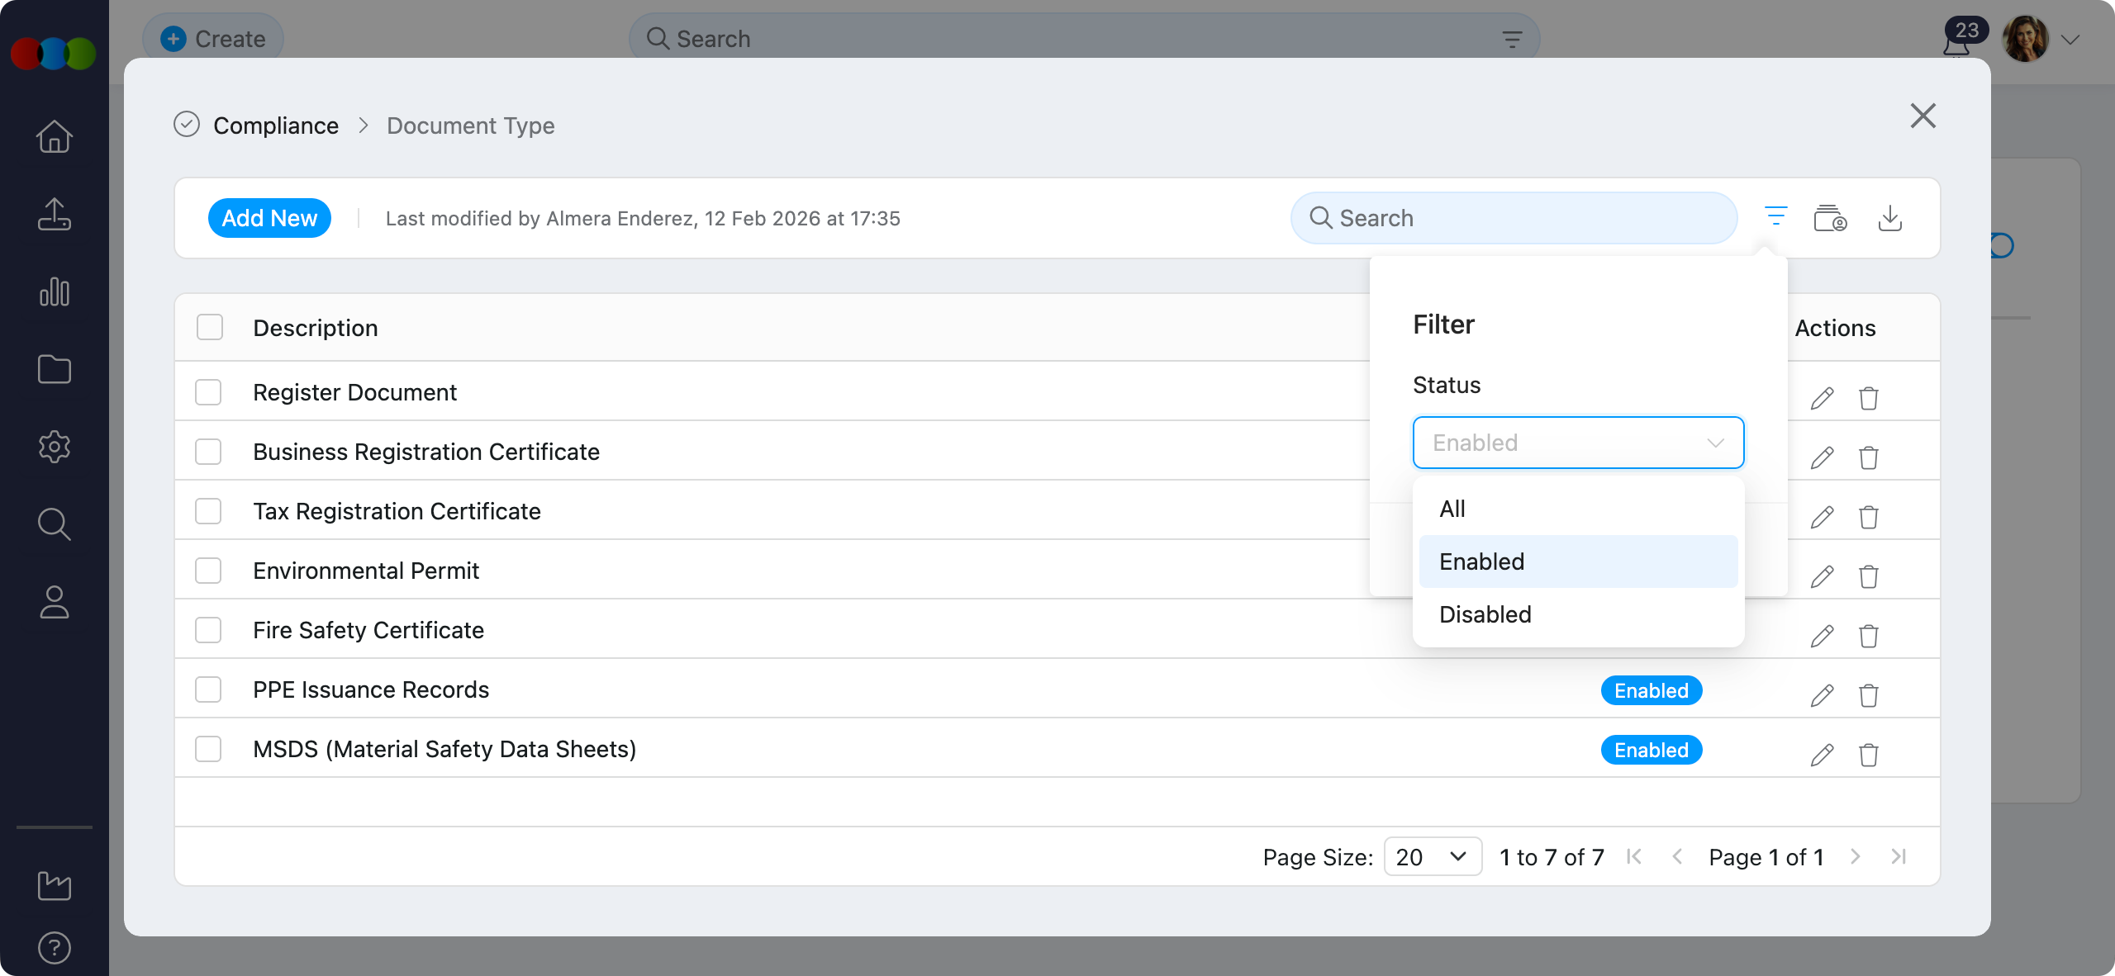Open the sidebar analytics bar chart icon

(x=55, y=291)
